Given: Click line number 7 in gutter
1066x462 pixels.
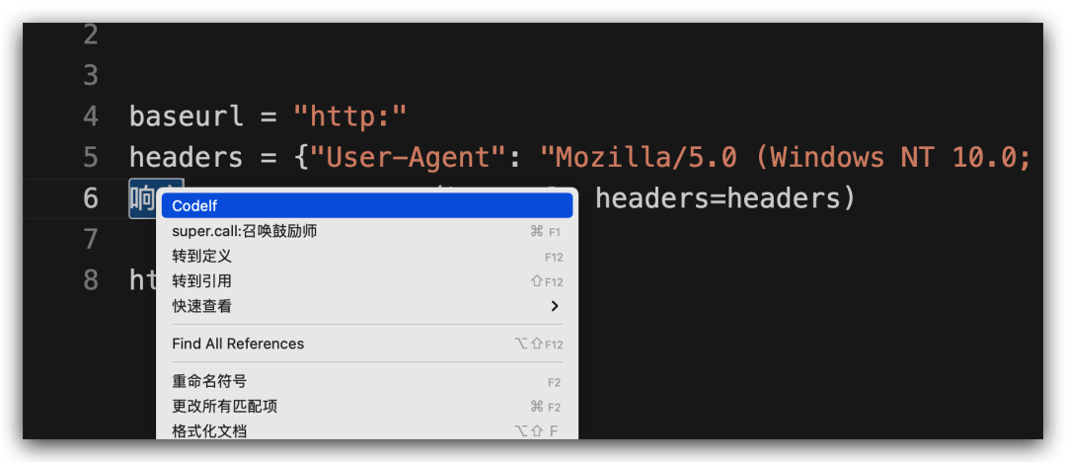Looking at the screenshot, I should (x=91, y=239).
